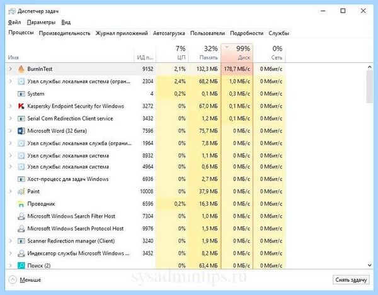The width and height of the screenshot is (378, 295).
Task: Open the Параметры menu
Action: tap(41, 23)
